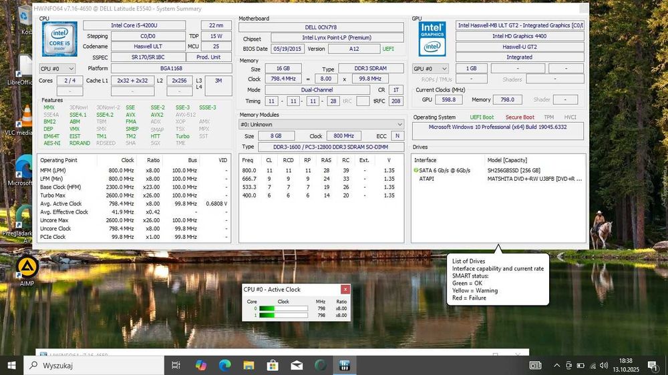Open the LibreOffice desktop shortcut
Image resolution: width=668 pixels, height=375 pixels.
pyautogui.click(x=23, y=70)
